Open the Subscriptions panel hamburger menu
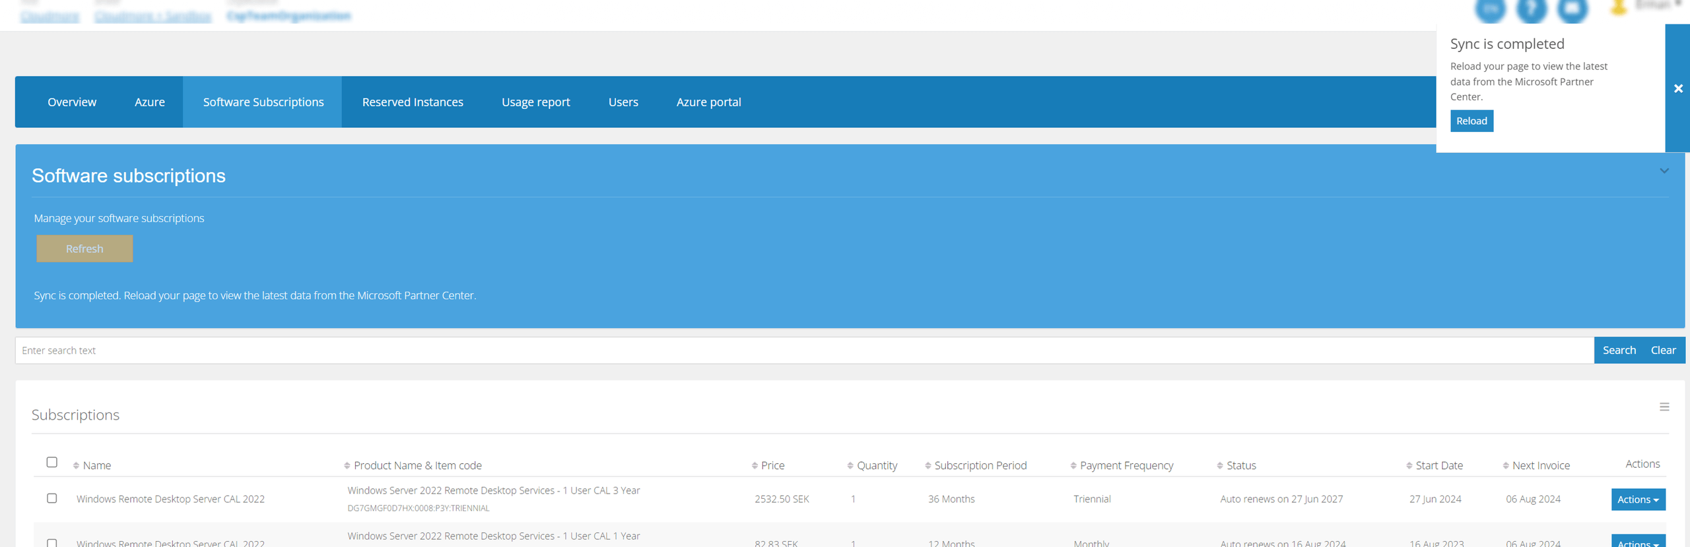This screenshot has height=547, width=1690. click(1664, 407)
